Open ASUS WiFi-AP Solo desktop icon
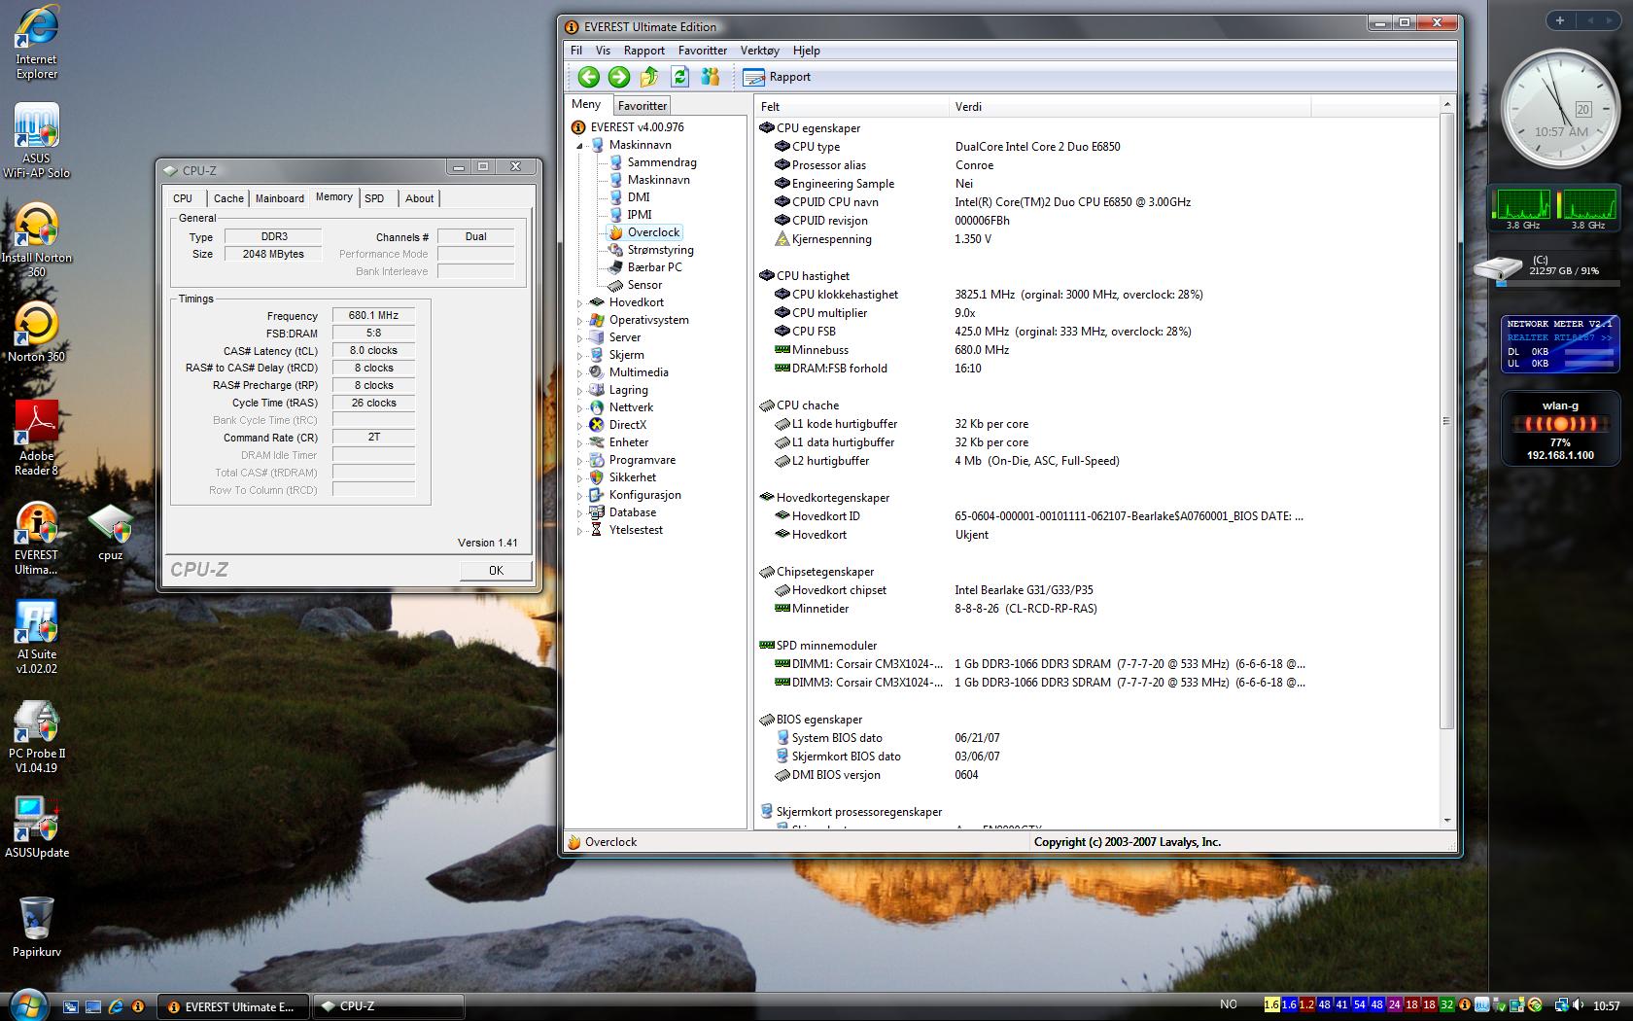1633x1021 pixels. coord(37,142)
